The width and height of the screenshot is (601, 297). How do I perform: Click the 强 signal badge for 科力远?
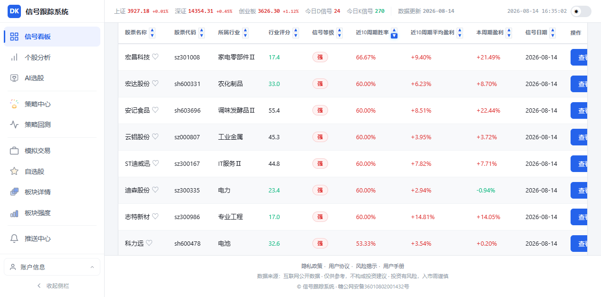[320, 243]
